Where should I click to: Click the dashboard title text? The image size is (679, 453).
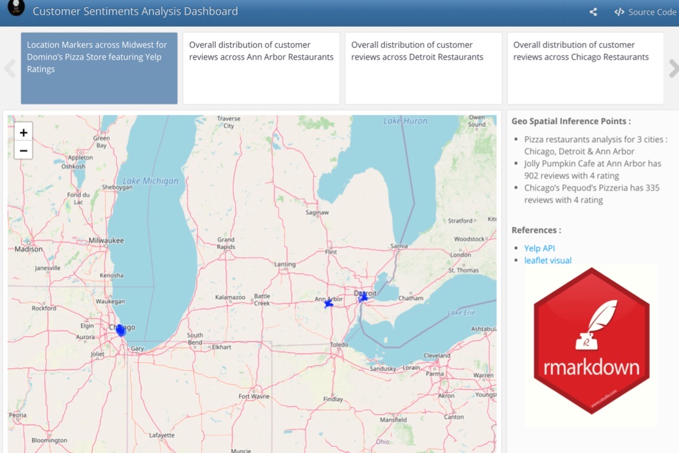(135, 12)
